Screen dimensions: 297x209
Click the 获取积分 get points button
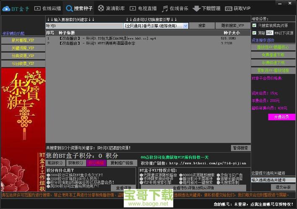coord(76,163)
